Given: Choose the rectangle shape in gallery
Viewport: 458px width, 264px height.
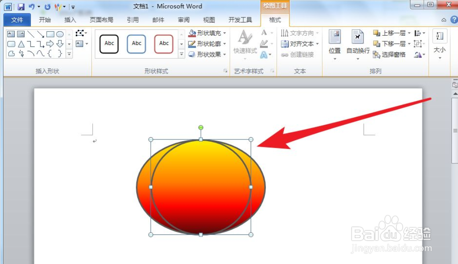Looking at the screenshot, I should (50, 34).
